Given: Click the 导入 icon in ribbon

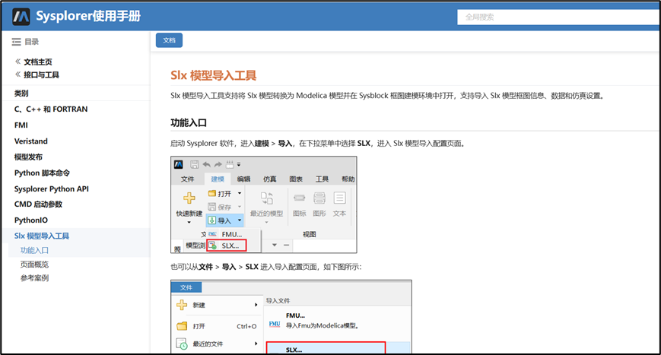Looking at the screenshot, I should (x=212, y=220).
